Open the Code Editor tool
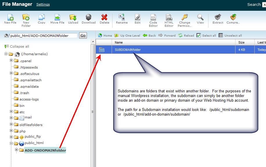 click(153, 17)
